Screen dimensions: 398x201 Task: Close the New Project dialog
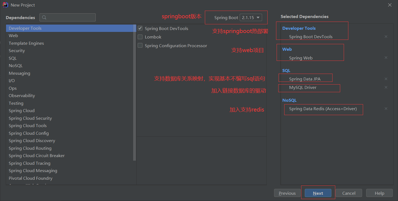pos(390,5)
